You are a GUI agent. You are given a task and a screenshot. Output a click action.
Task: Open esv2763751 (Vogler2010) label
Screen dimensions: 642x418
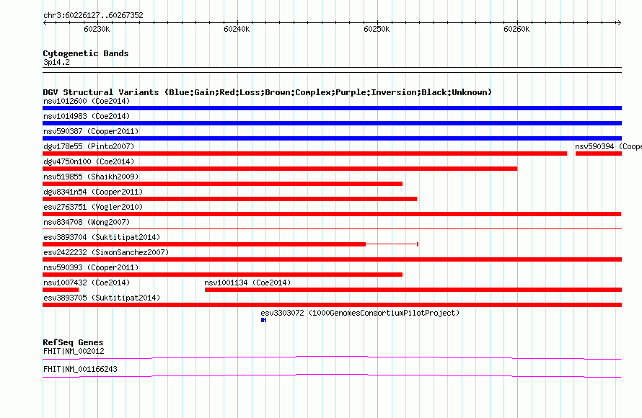click(x=93, y=207)
